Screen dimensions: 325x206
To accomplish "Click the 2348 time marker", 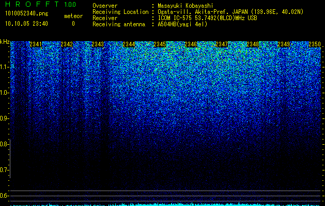I will (253, 44).
